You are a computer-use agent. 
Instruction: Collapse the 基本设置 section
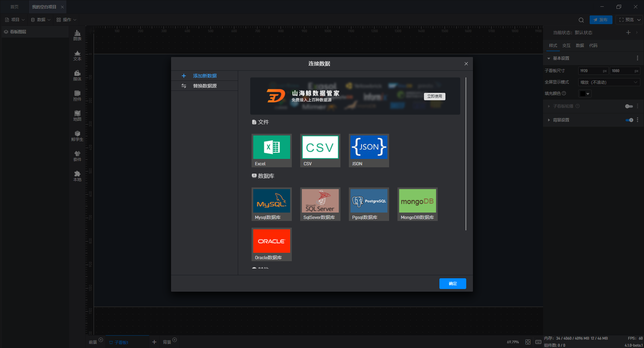tap(549, 58)
